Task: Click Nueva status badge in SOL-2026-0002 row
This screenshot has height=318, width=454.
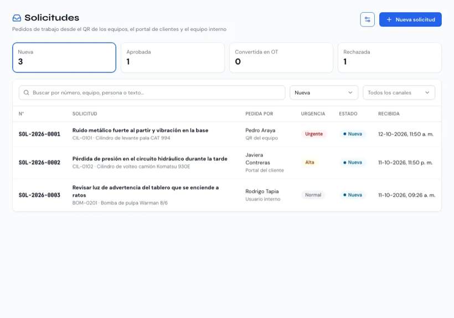Action: coord(352,163)
